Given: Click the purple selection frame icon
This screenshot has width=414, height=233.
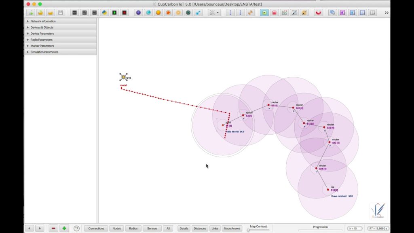Looking at the screenshot, I should click(x=342, y=13).
